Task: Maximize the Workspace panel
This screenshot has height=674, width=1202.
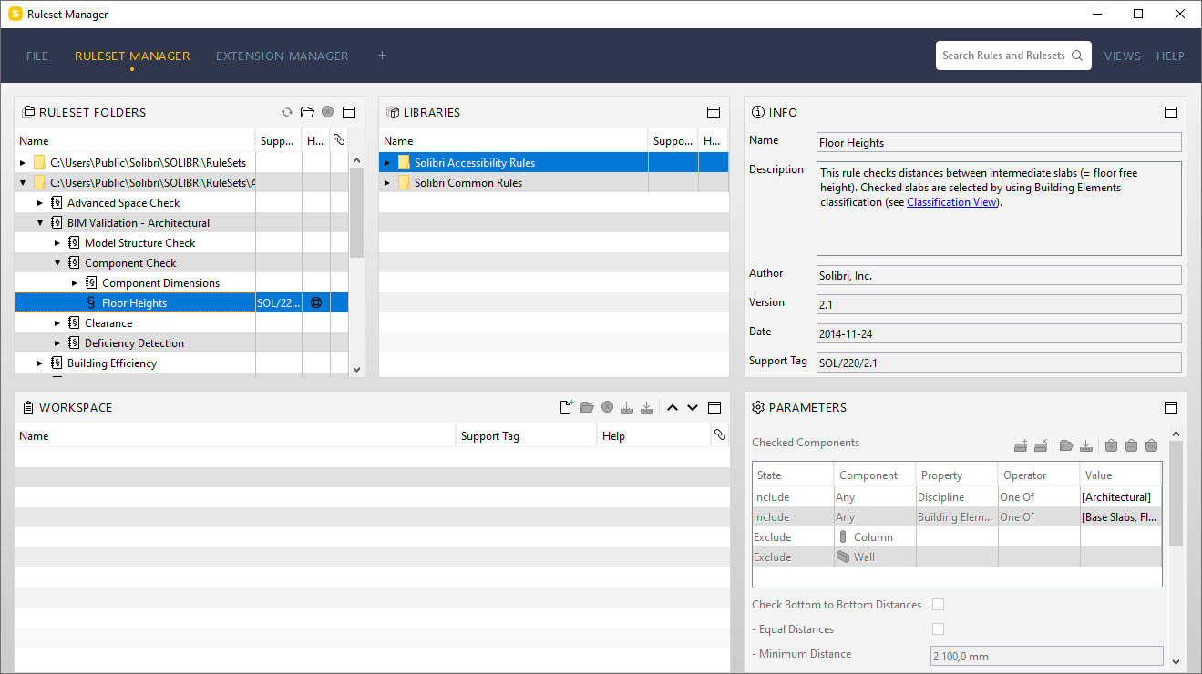Action: coord(714,407)
